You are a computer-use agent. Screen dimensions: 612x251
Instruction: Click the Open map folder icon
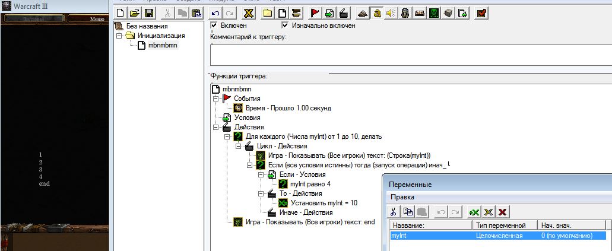(x=135, y=13)
